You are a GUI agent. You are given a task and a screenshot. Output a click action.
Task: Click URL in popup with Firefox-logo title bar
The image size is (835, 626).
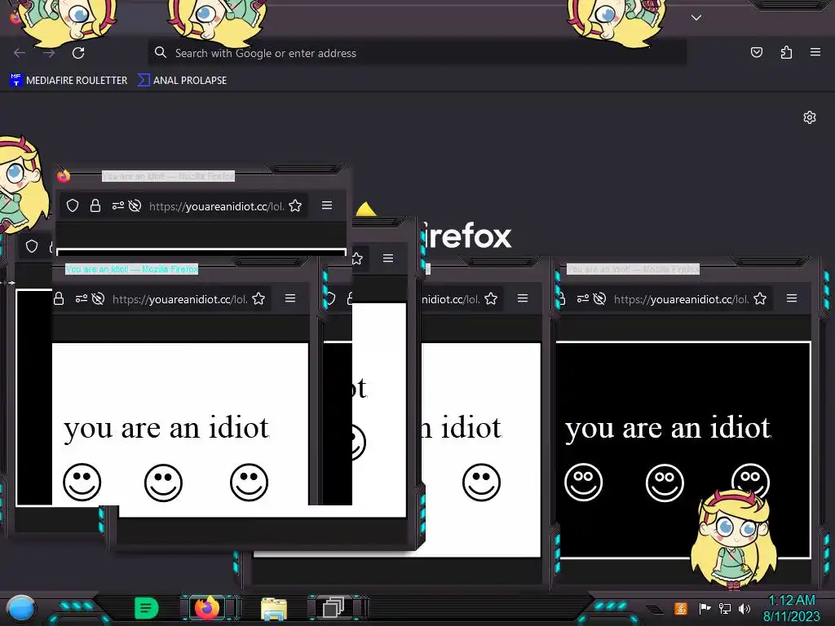coord(217,206)
